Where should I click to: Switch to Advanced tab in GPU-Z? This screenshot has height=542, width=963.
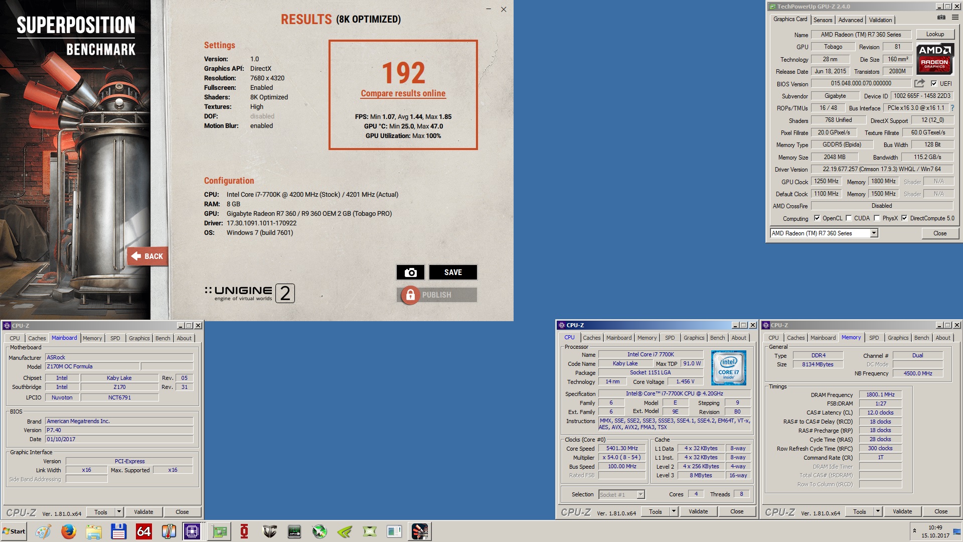[851, 20]
